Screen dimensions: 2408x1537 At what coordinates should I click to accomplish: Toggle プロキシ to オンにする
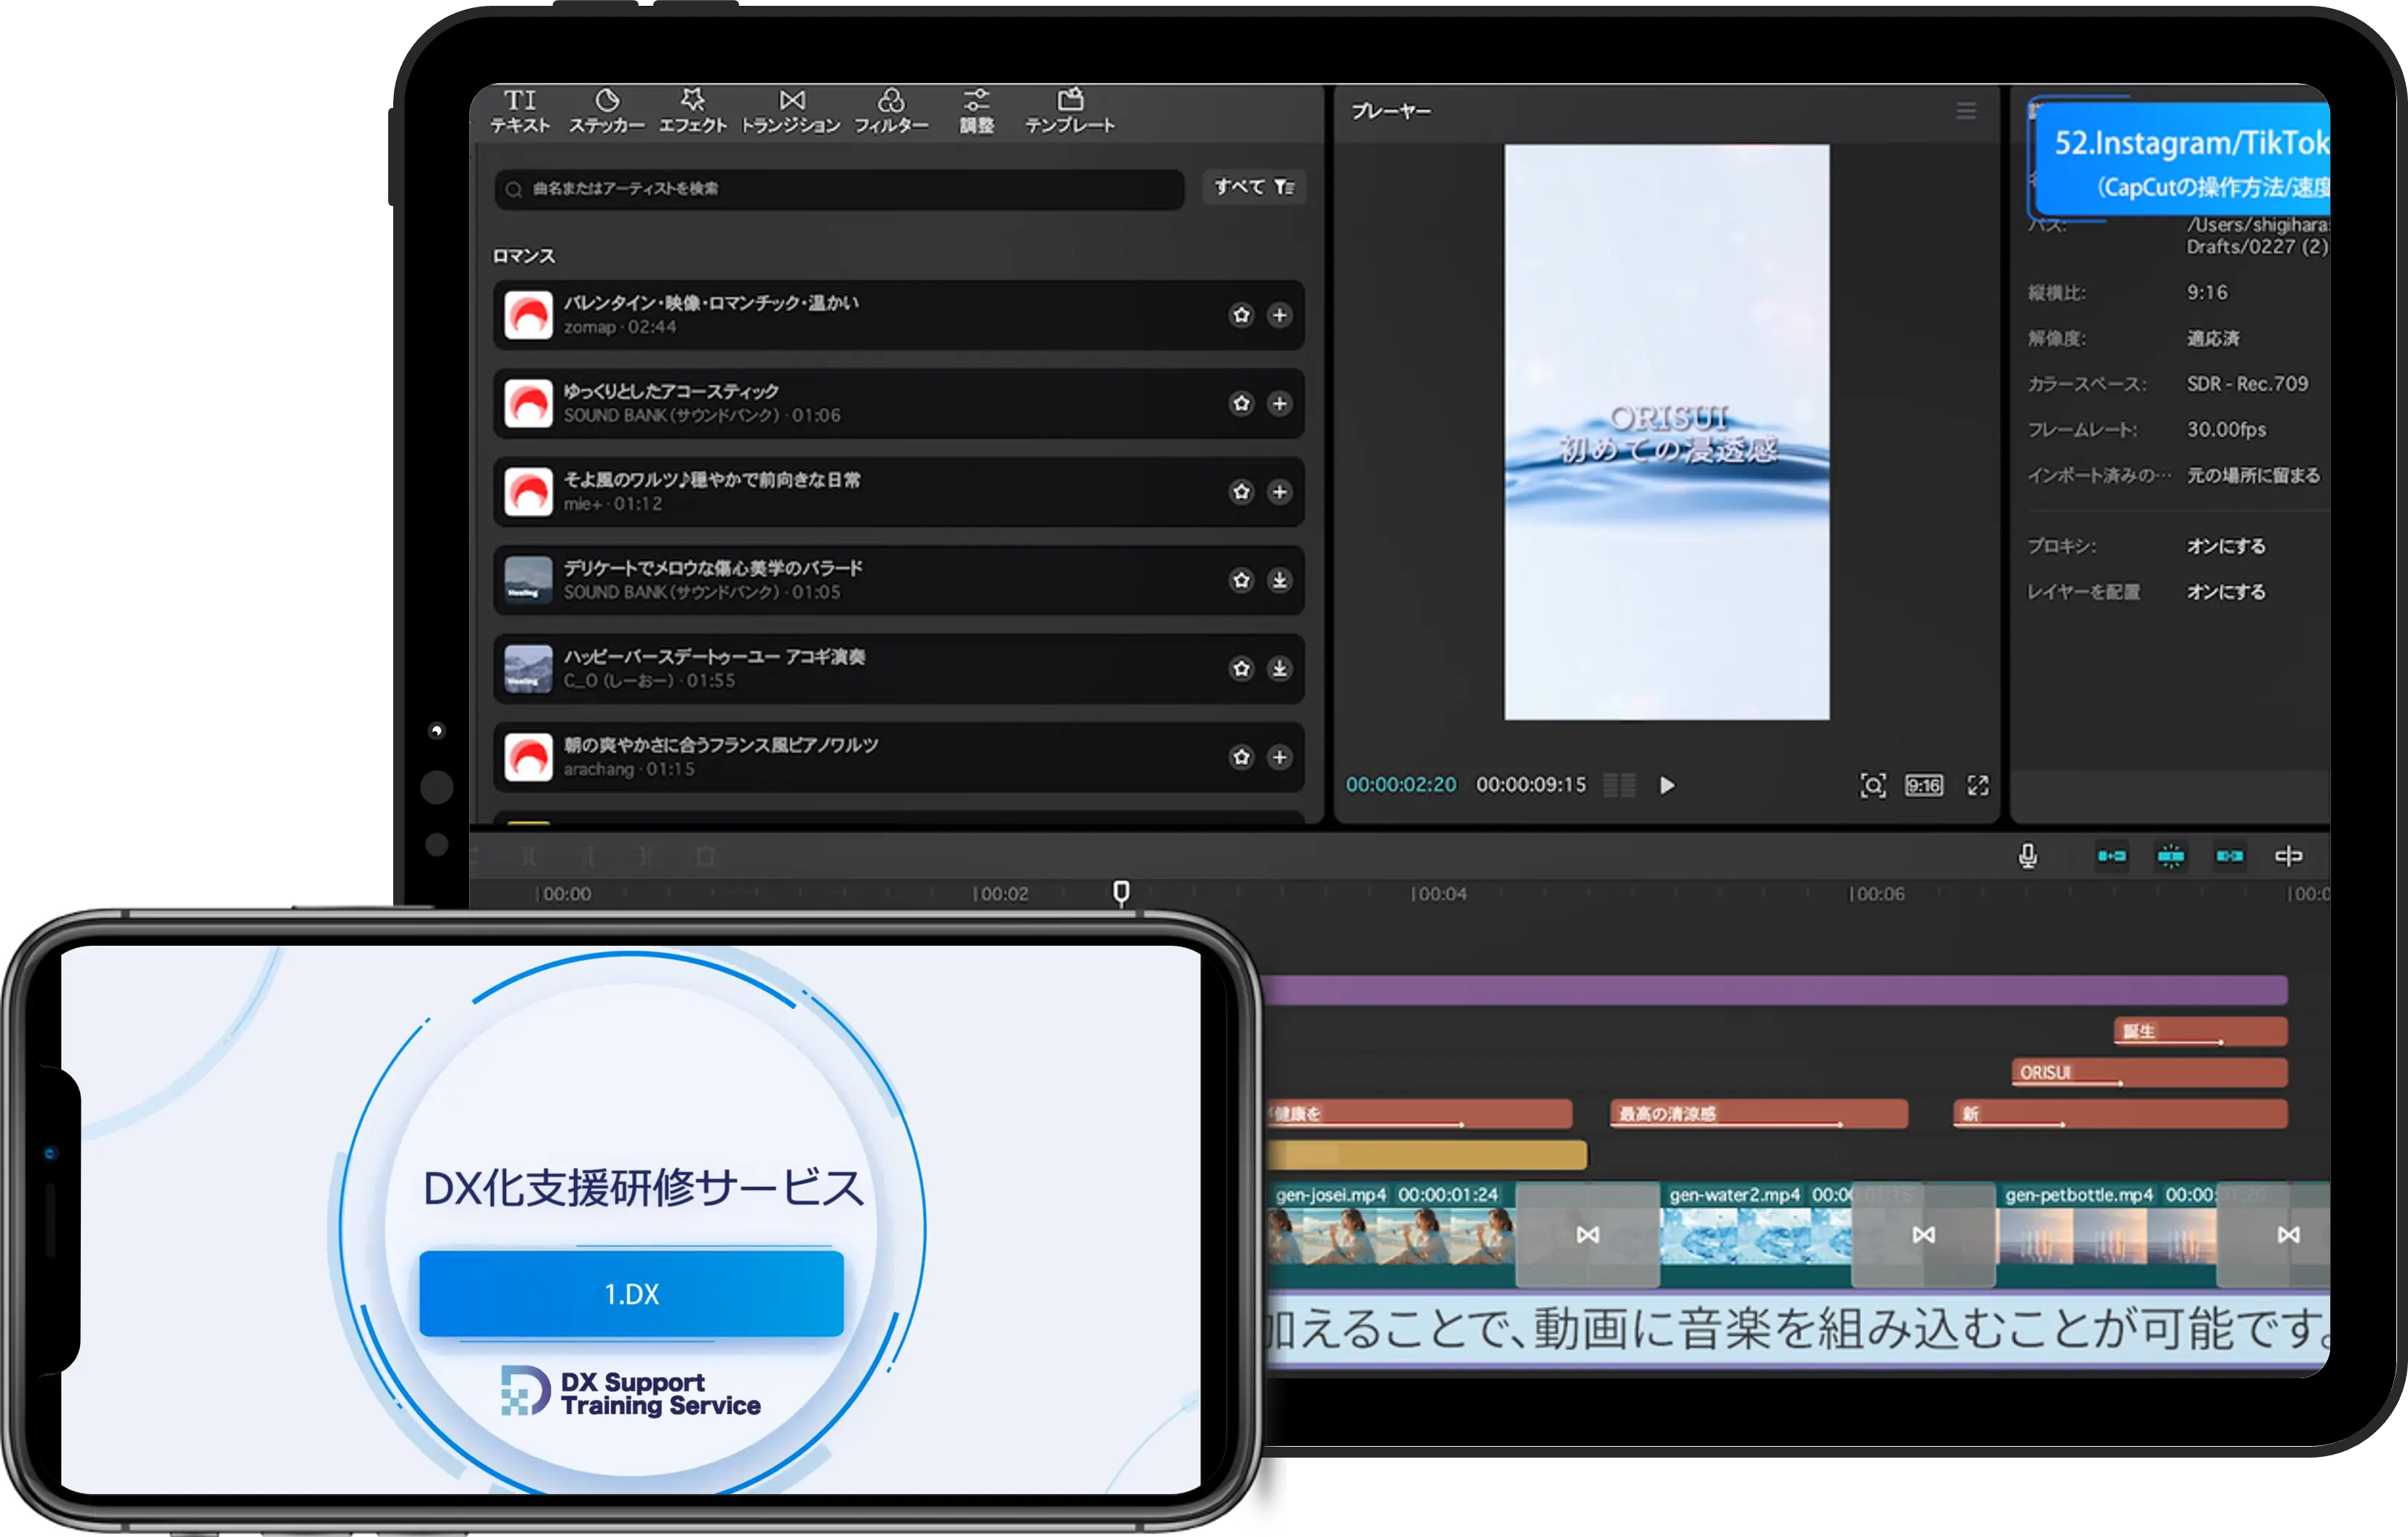tap(2227, 546)
